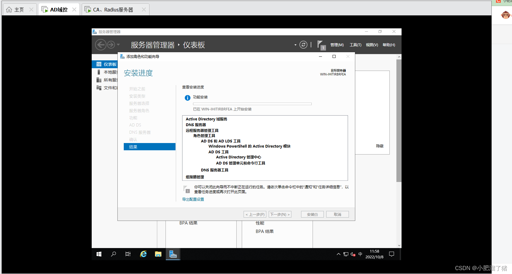Click the Server Manager back arrow button
This screenshot has height=274, width=512.
tap(101, 45)
